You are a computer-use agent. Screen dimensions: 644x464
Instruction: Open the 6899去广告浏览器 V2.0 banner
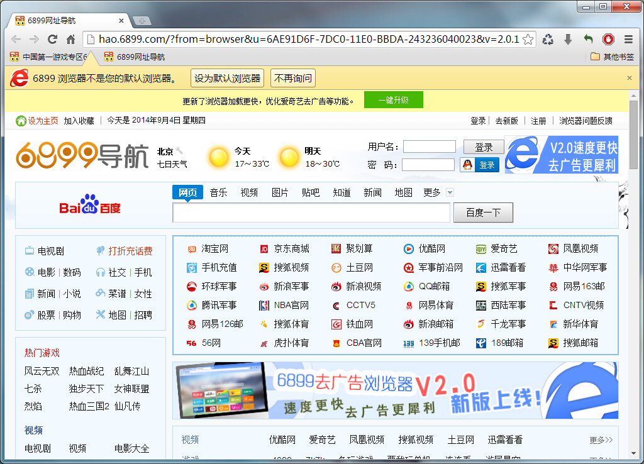pyautogui.click(x=396, y=390)
